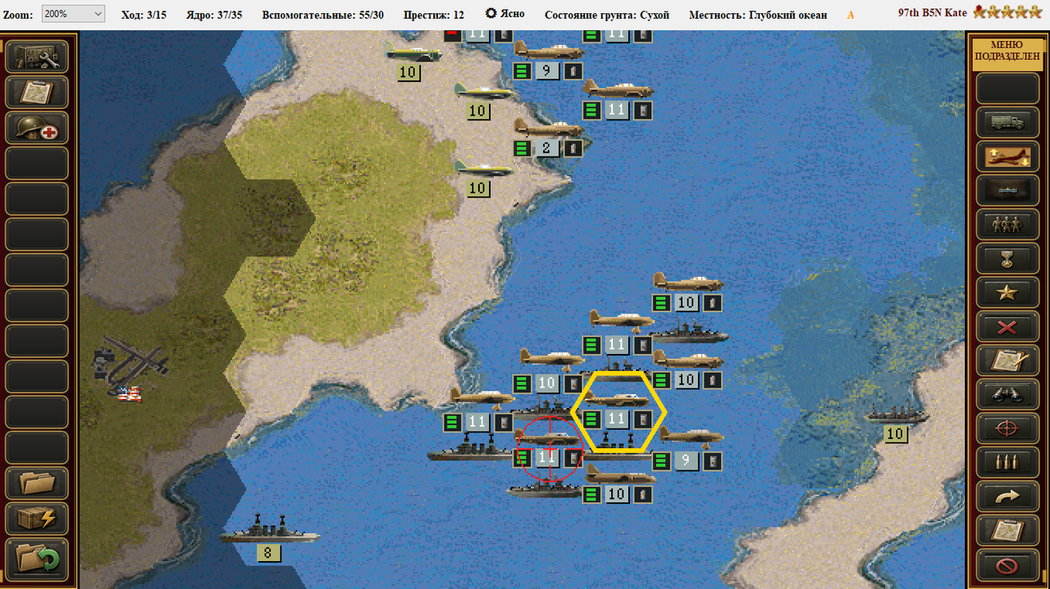Click the bomber with strength 9 beside yellow hexagon

[x=689, y=448]
